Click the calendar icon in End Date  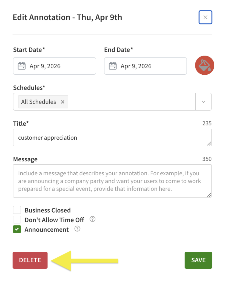[x=113, y=66]
